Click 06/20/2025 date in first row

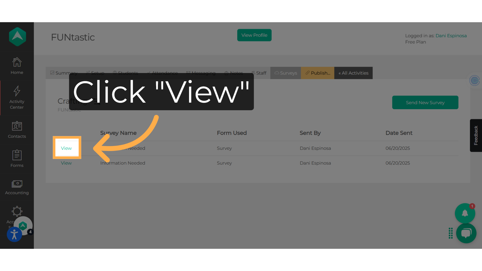coord(398,148)
